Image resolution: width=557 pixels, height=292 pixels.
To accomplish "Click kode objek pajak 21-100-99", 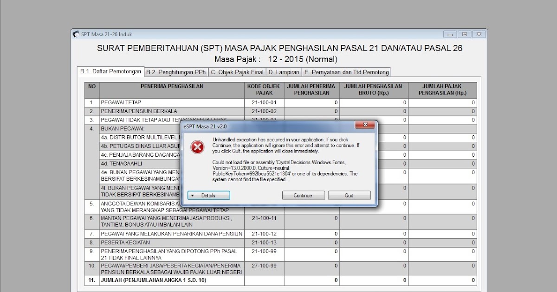I will (x=264, y=251).
